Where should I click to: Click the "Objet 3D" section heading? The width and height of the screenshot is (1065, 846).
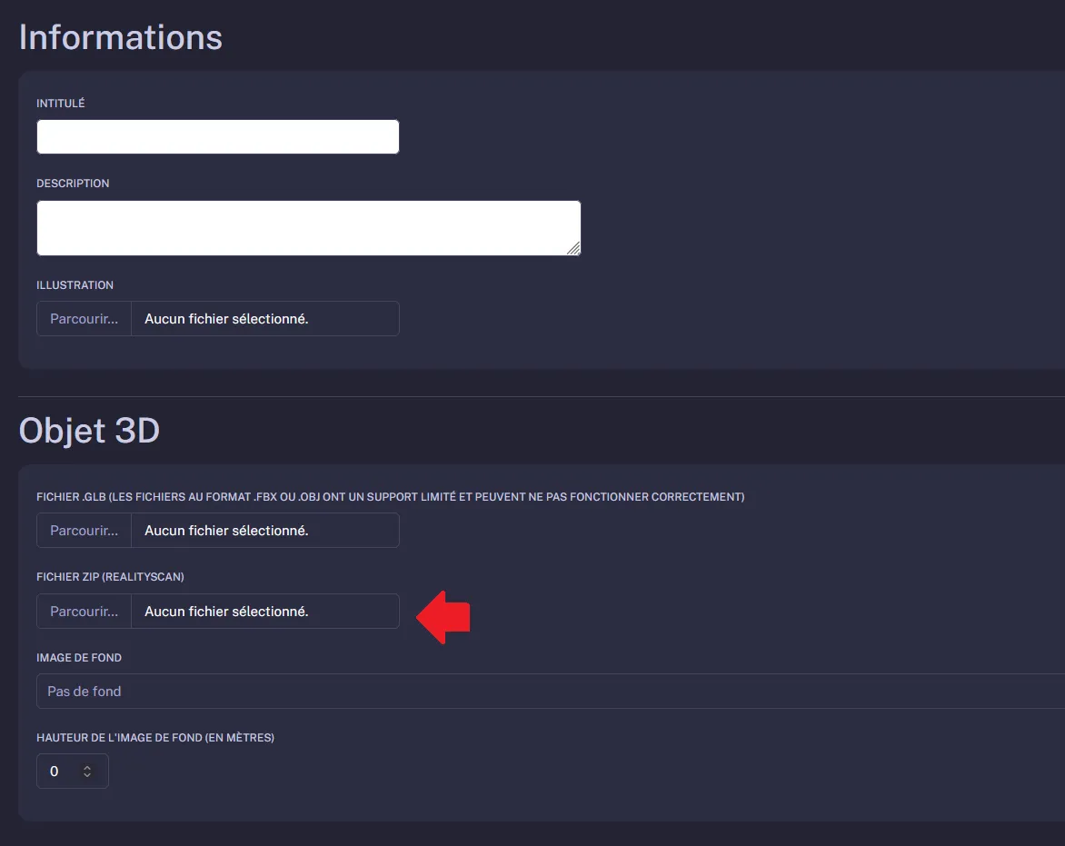(88, 430)
